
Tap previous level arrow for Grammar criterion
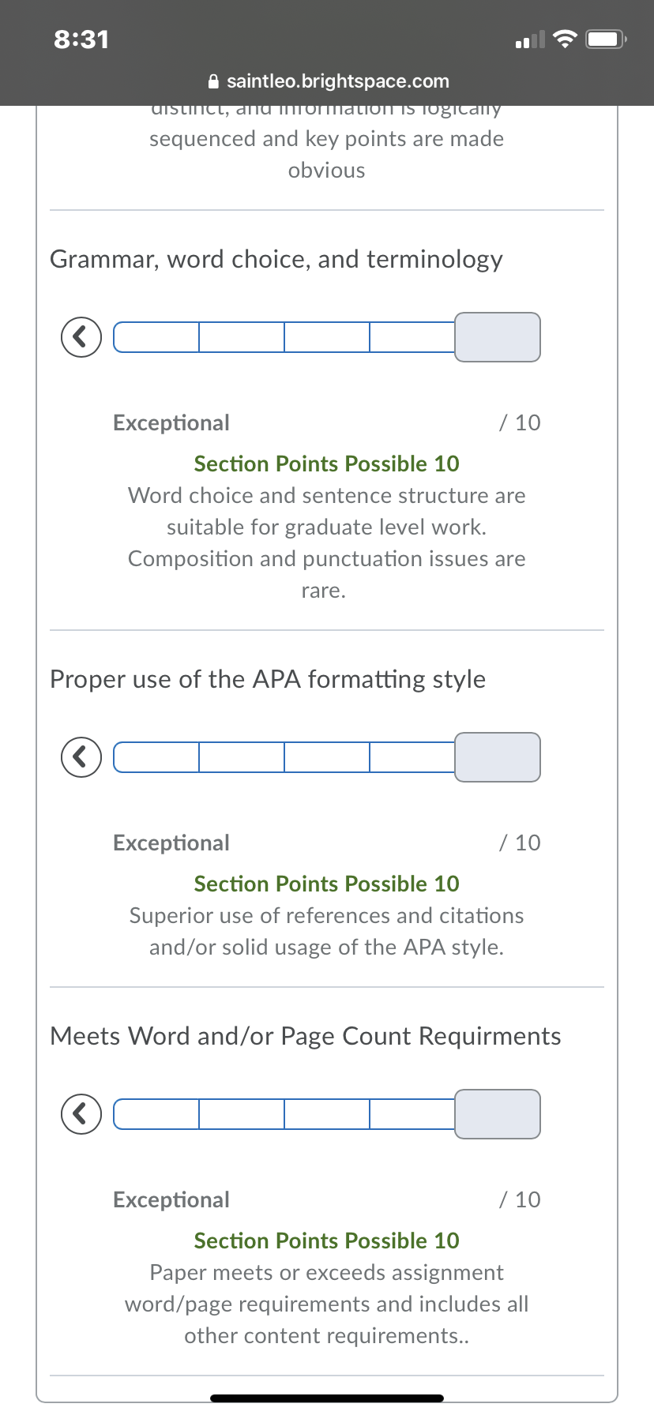[81, 337]
